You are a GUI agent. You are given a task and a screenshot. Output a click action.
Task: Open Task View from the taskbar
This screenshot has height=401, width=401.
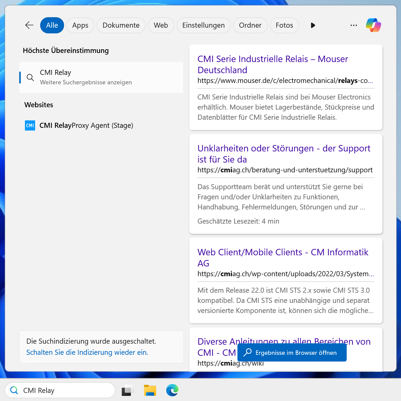(x=127, y=390)
